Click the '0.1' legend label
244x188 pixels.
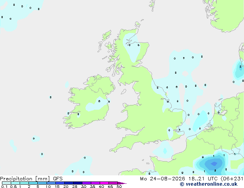click(x=4, y=186)
